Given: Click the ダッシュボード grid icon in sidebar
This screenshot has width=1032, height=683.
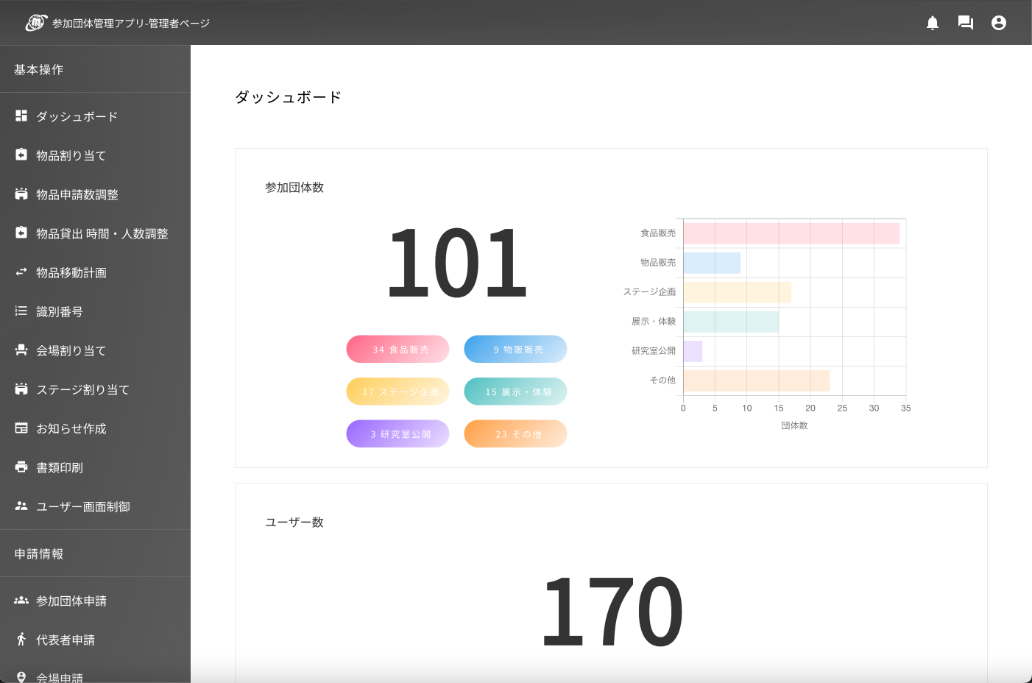Looking at the screenshot, I should 21,116.
